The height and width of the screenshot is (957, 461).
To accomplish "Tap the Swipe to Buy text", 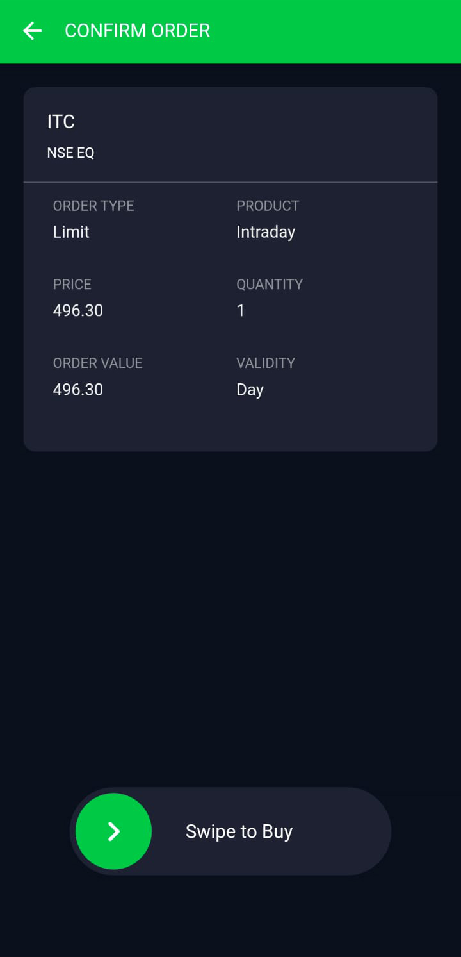I will pyautogui.click(x=239, y=831).
